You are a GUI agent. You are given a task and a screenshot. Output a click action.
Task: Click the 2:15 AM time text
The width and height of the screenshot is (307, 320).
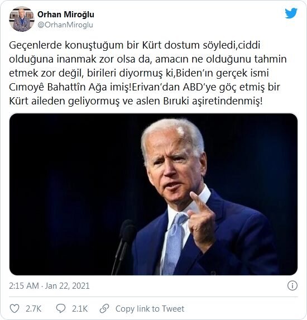(24, 286)
